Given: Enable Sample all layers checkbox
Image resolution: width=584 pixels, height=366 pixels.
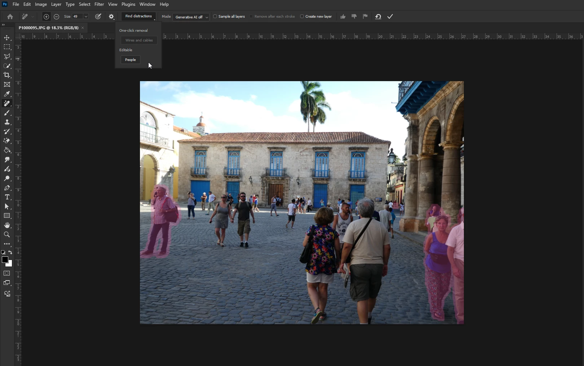Looking at the screenshot, I should click(215, 17).
